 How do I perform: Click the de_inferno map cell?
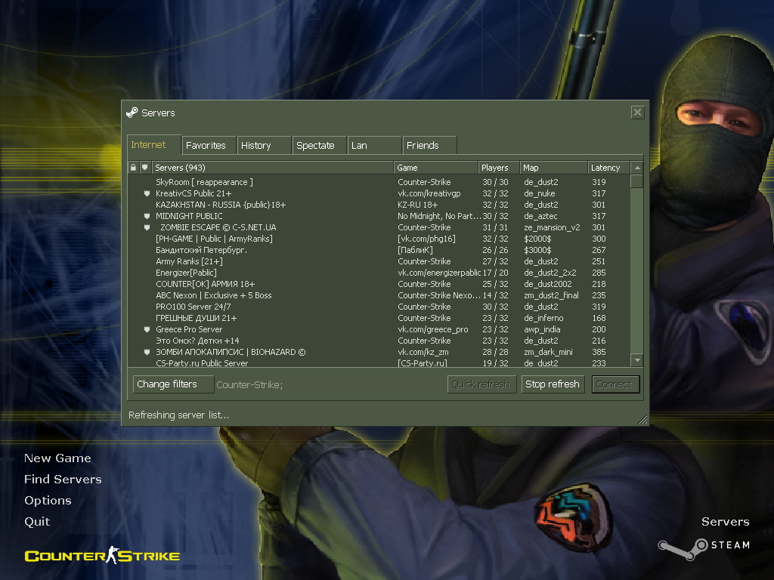543,318
